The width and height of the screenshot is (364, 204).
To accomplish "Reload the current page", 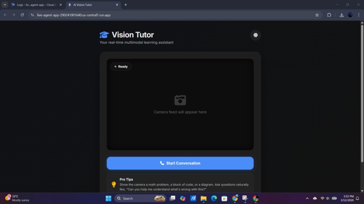I will pos(22,15).
